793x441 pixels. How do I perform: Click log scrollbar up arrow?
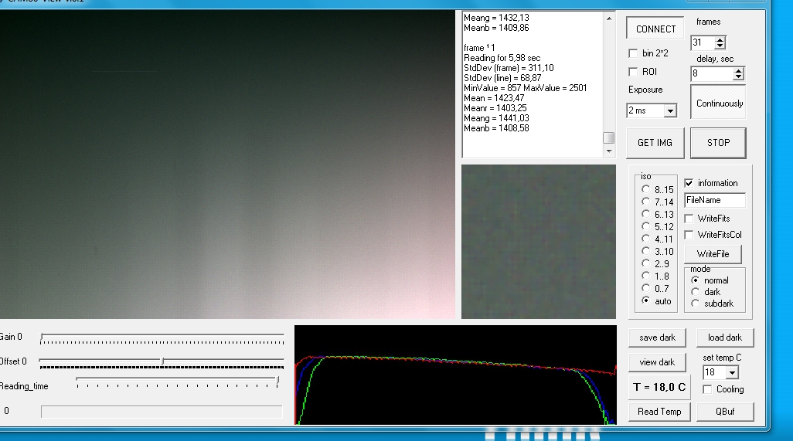pos(609,19)
